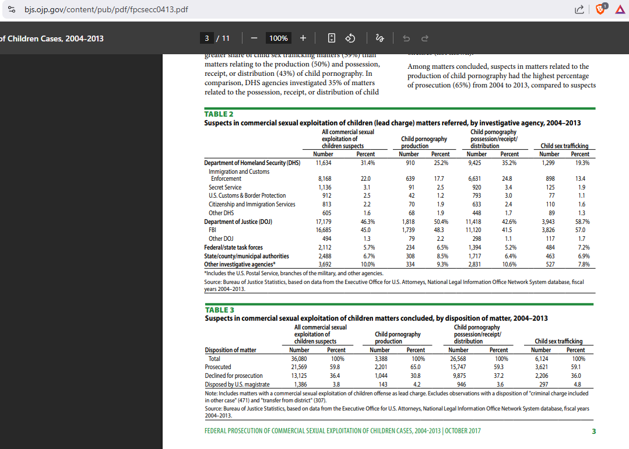
Task: Click the value '8,168' in Table 2
Action: pos(325,178)
